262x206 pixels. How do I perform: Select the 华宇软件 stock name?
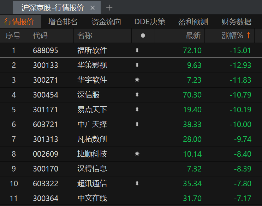[x=92, y=80]
